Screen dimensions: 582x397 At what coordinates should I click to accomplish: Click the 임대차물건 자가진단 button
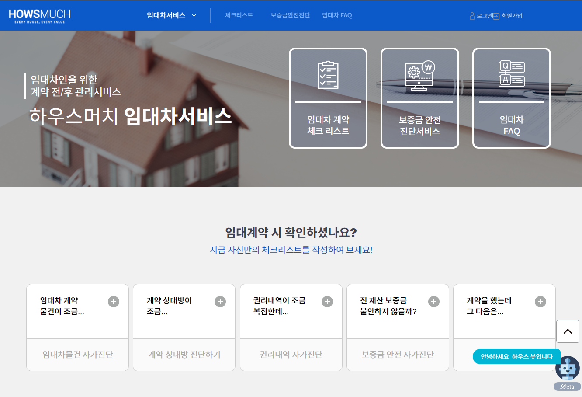point(78,355)
